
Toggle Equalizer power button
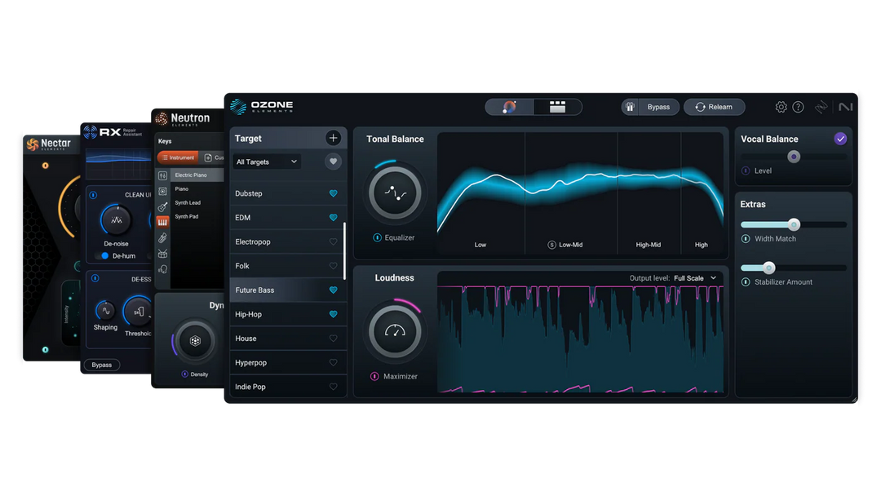[378, 237]
